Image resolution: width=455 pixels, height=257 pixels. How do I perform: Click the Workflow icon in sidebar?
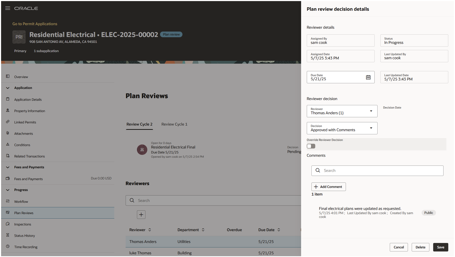(x=8, y=201)
